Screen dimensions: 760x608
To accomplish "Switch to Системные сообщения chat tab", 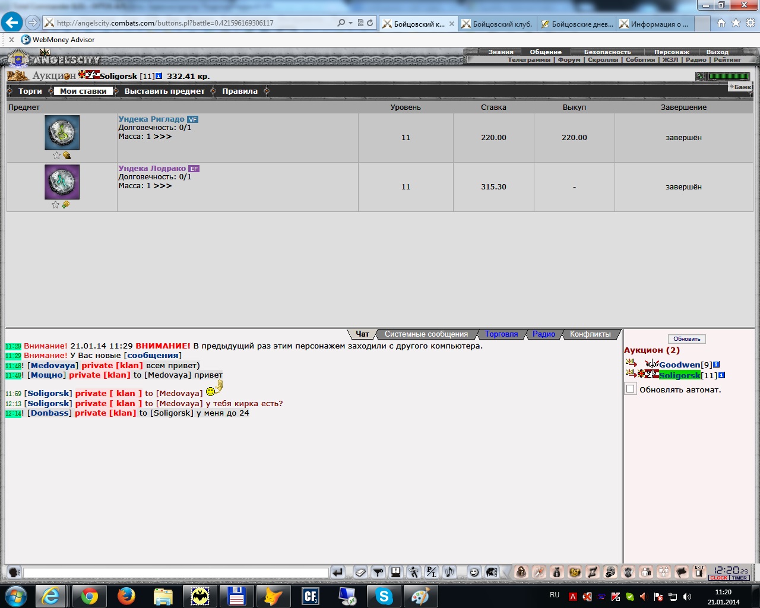I will pyautogui.click(x=426, y=334).
